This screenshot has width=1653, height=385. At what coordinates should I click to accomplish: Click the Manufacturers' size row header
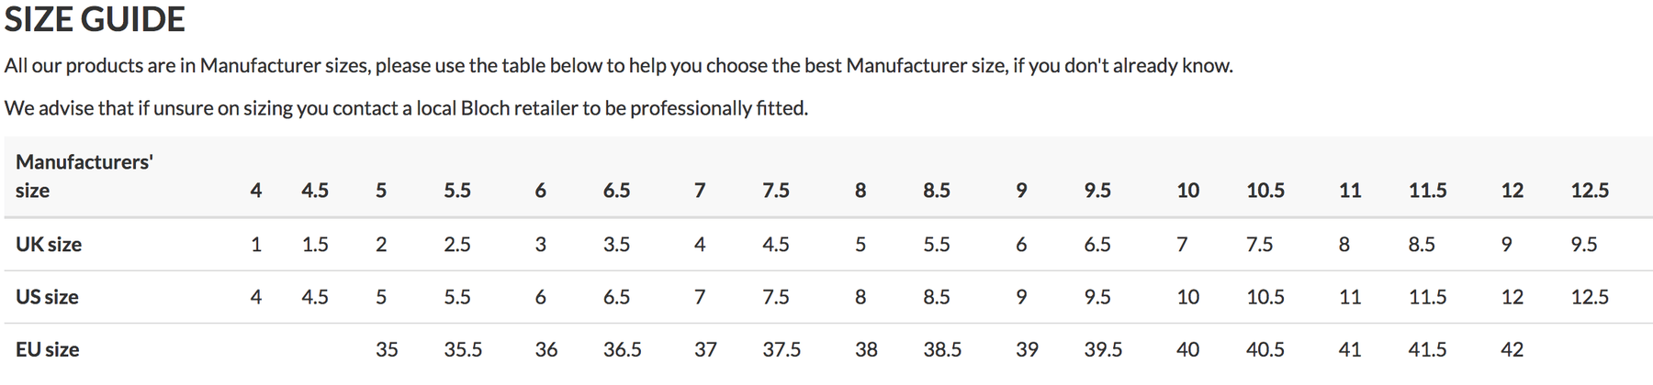point(84,176)
